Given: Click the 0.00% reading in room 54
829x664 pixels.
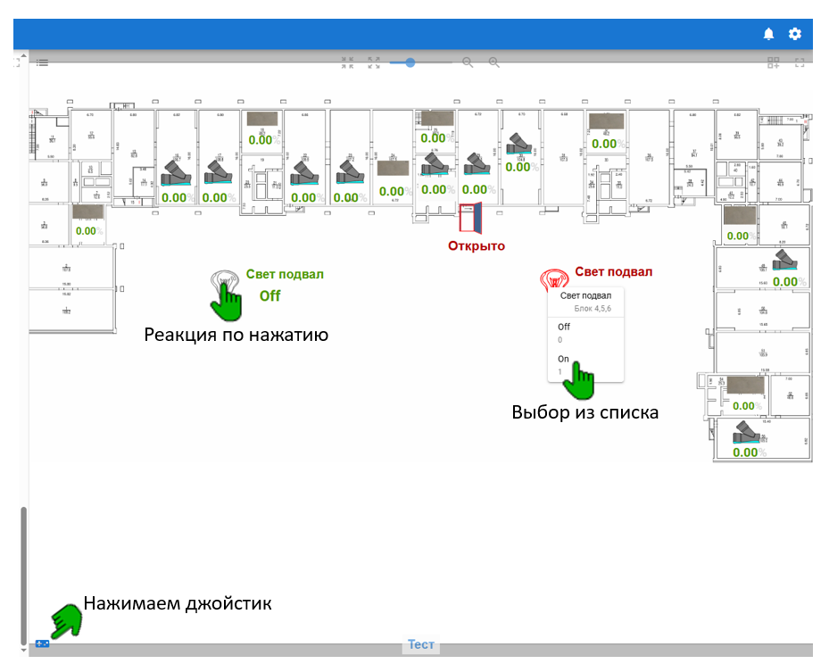Looking at the screenshot, I should click(748, 406).
